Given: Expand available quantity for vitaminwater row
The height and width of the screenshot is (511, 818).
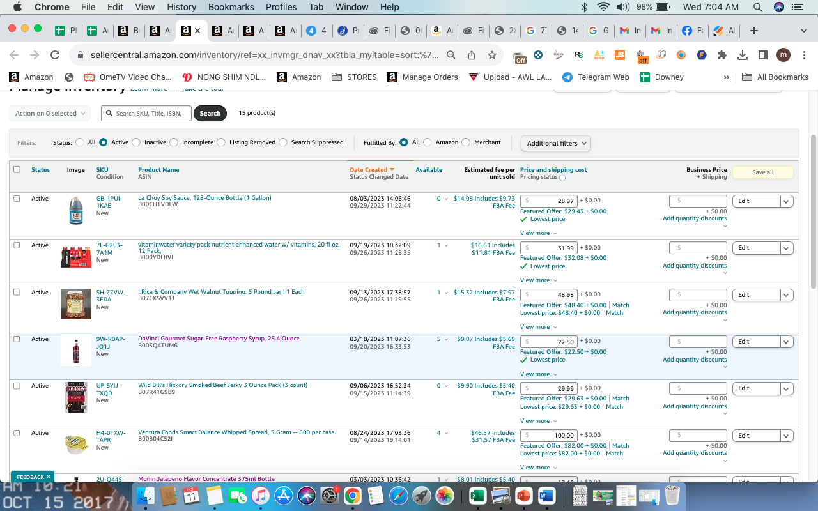Looking at the screenshot, I should [446, 246].
